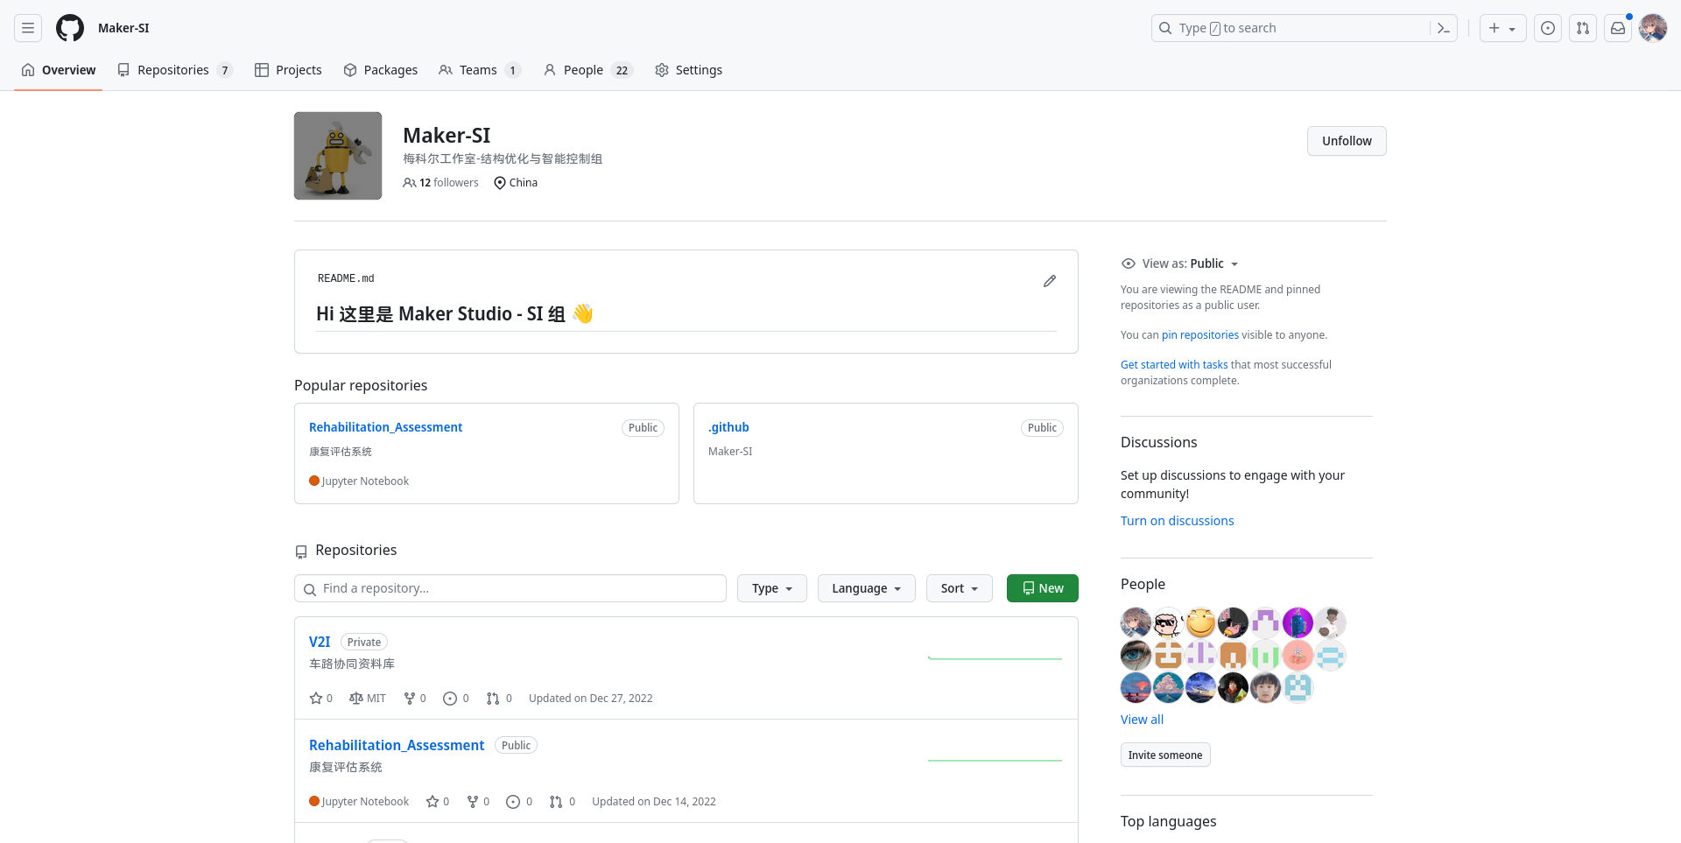Switch to the Packages tab
Image resolution: width=1681 pixels, height=843 pixels.
point(380,70)
